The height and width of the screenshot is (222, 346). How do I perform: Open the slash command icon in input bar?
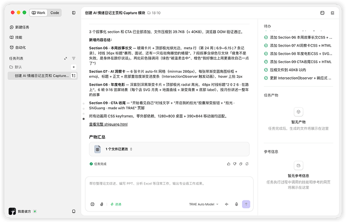coord(92,204)
